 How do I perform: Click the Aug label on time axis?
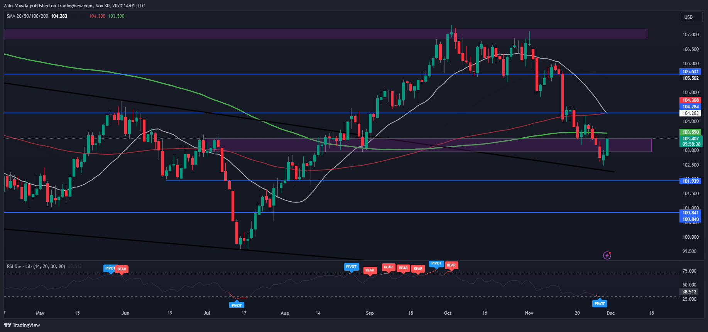285,313
